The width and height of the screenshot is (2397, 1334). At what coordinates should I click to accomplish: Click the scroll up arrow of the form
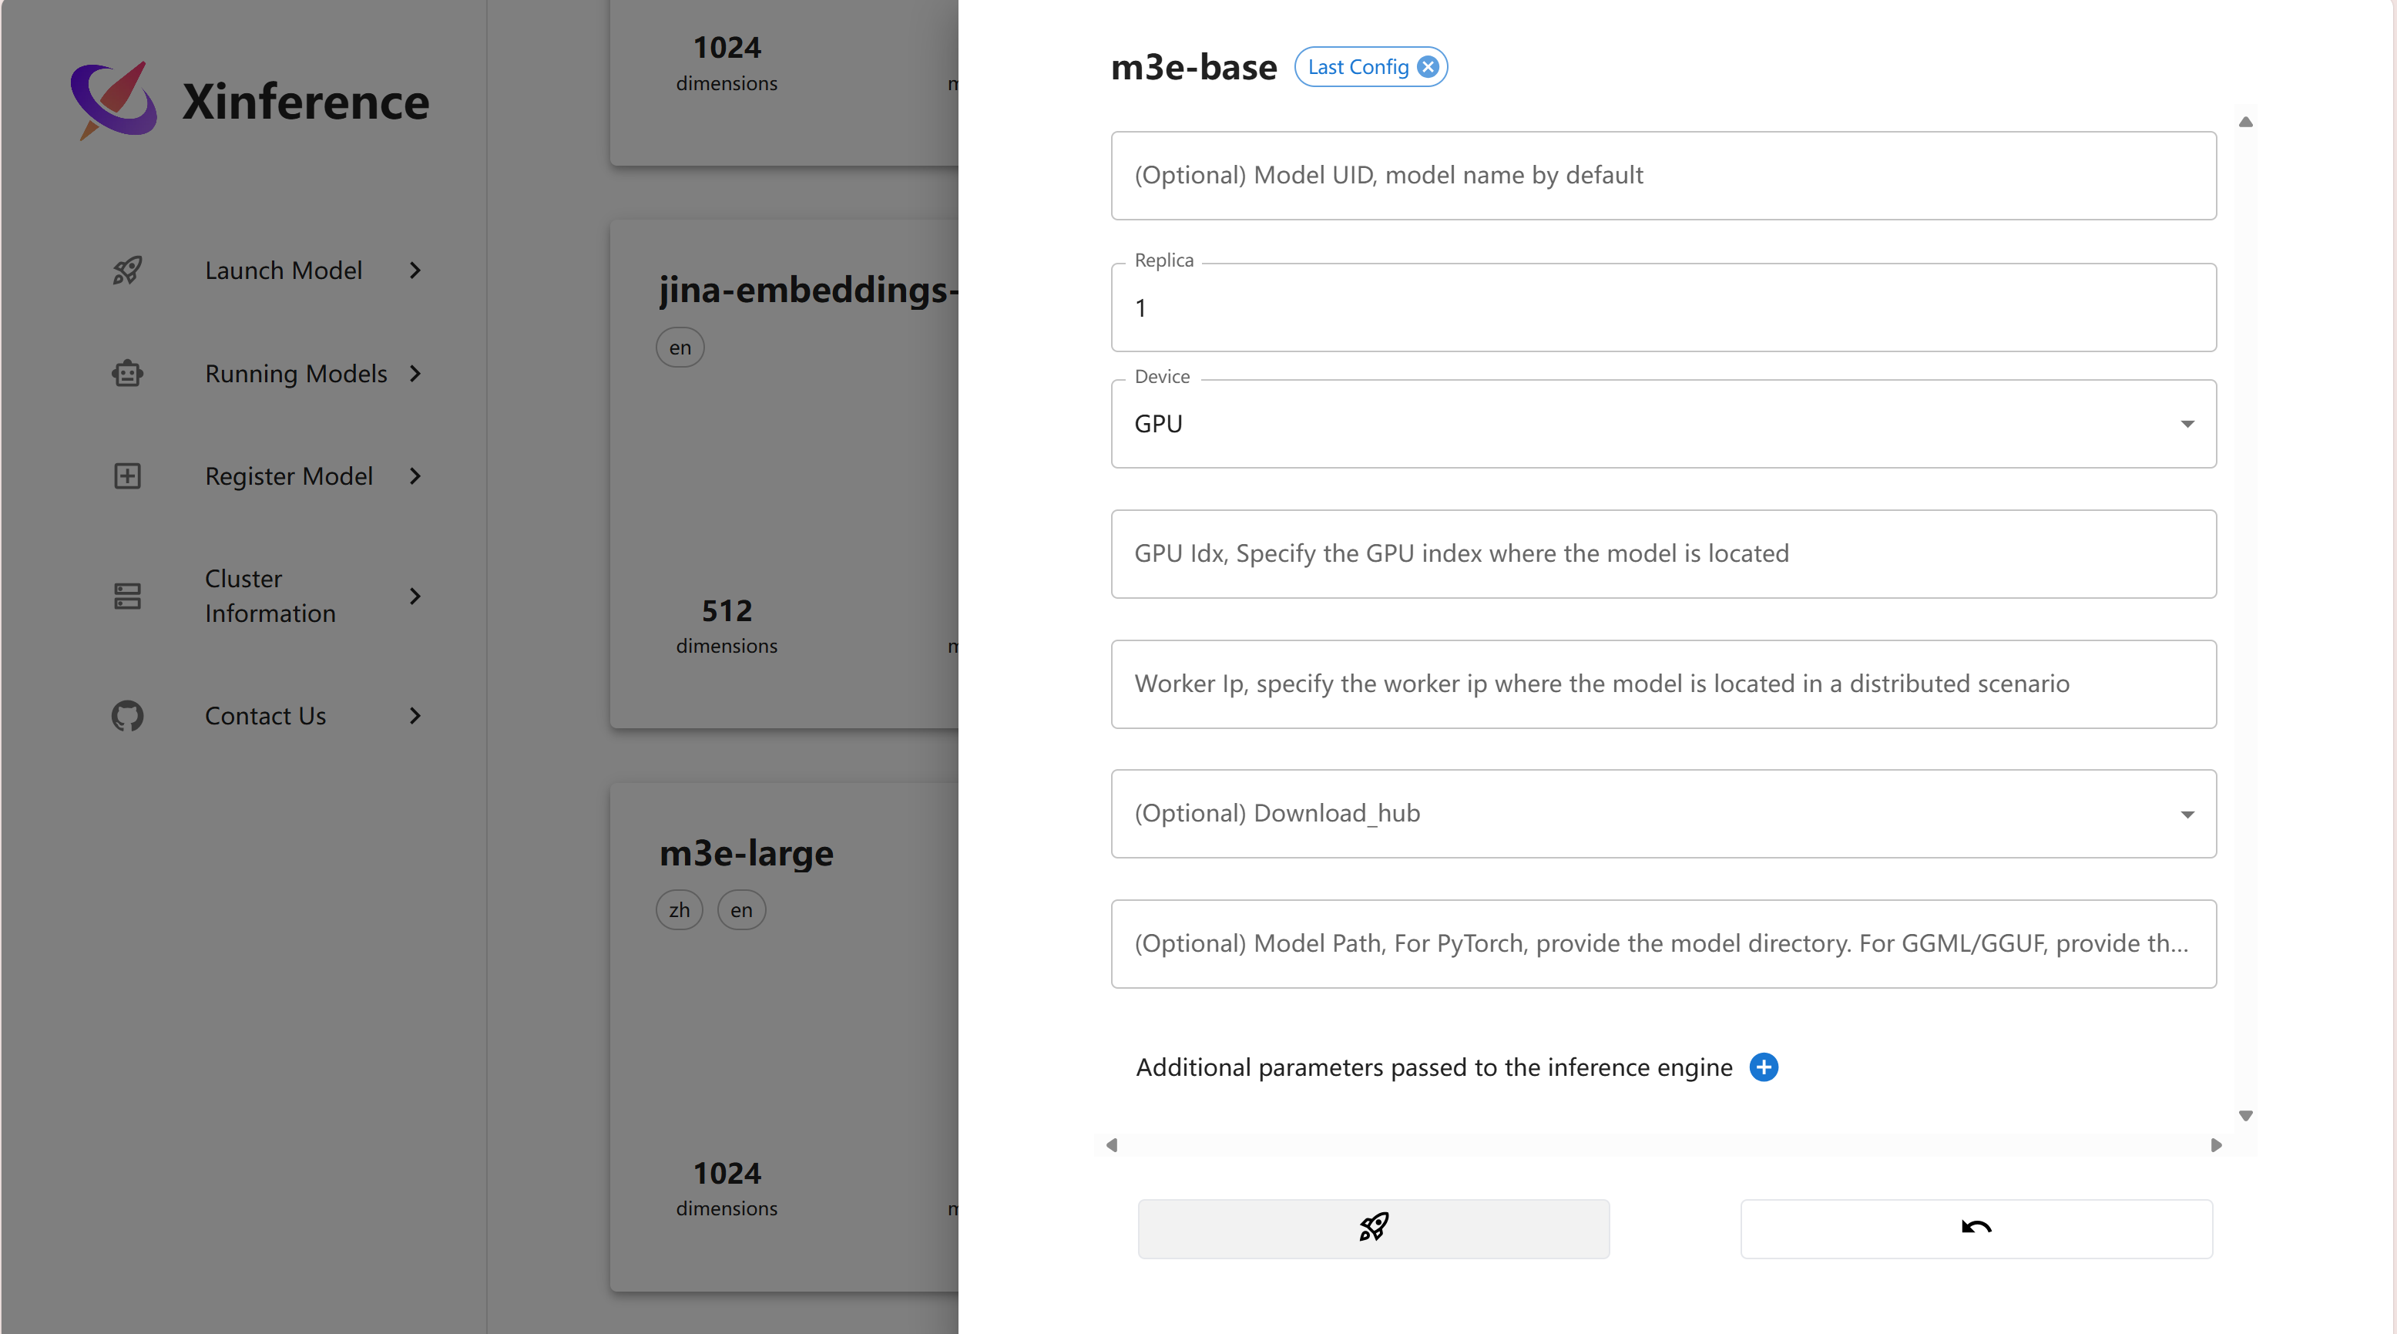click(x=2245, y=122)
